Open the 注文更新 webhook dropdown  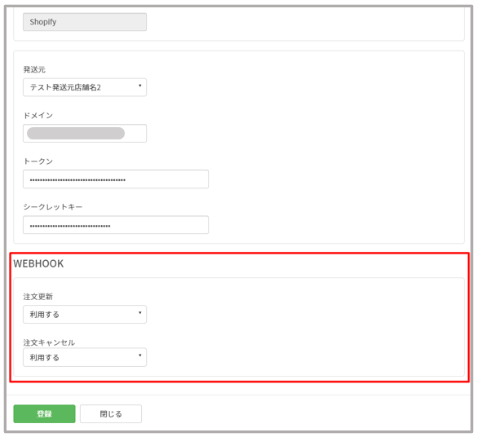pos(85,315)
